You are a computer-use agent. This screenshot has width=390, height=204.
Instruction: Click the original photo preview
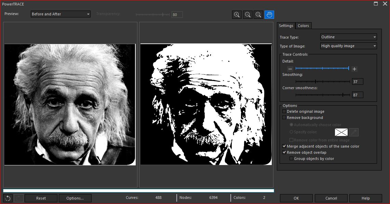click(x=70, y=105)
